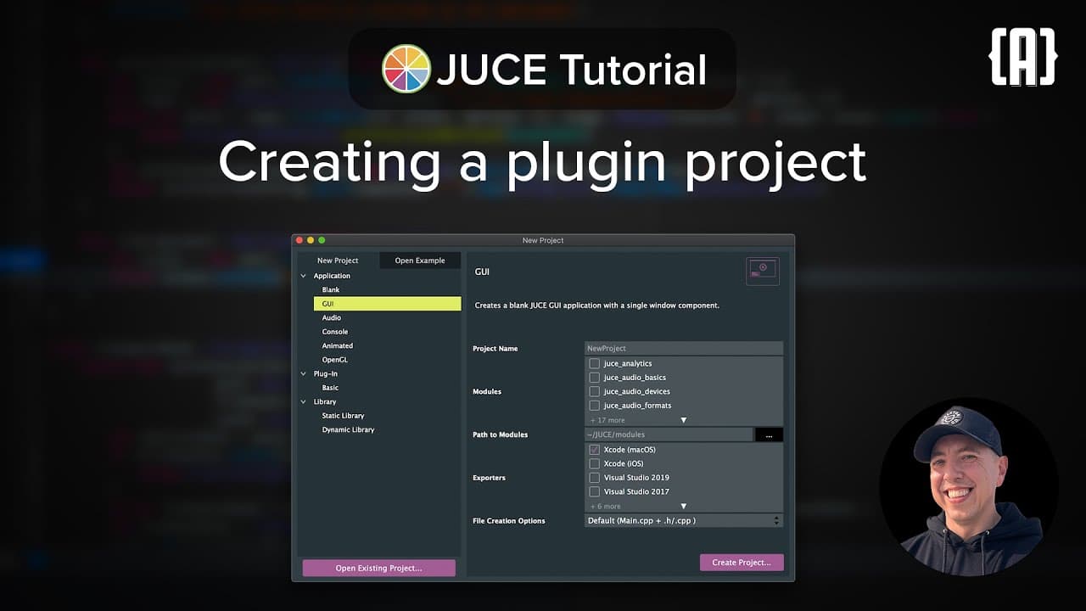
Task: Open the File Creation Options dropdown
Action: (x=684, y=520)
